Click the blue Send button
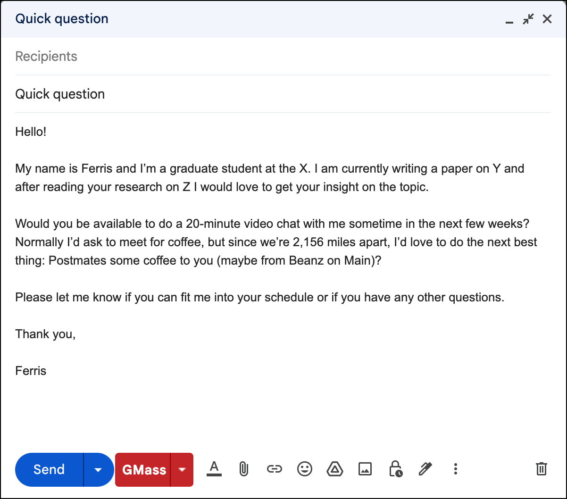Image resolution: width=567 pixels, height=499 pixels. [50, 470]
